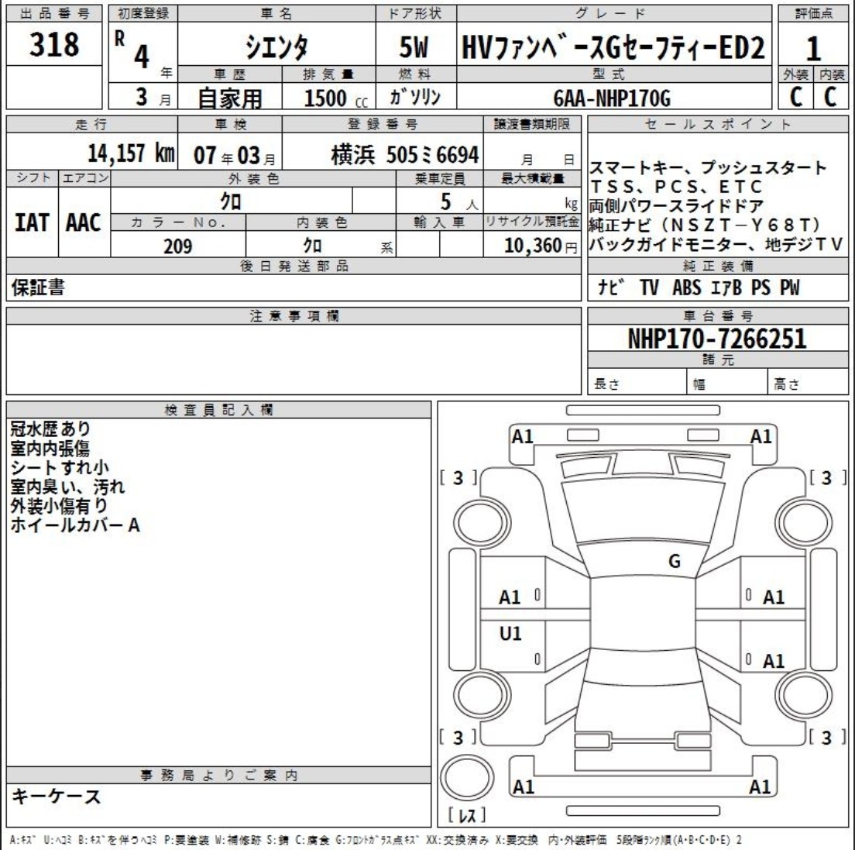Select grade text HVファンベースGセーフティーED2
The image size is (855, 850).
coord(613,47)
